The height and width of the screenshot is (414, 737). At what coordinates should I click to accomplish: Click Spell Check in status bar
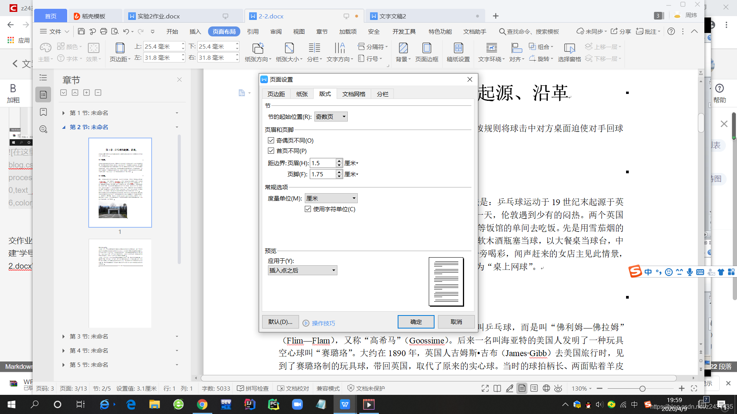[253, 388]
